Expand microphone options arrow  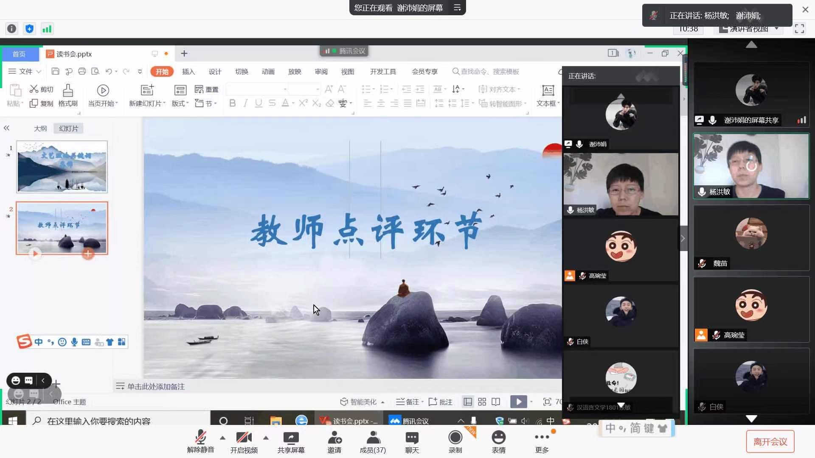tap(222, 438)
